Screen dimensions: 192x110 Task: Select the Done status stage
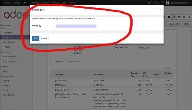tap(187, 24)
